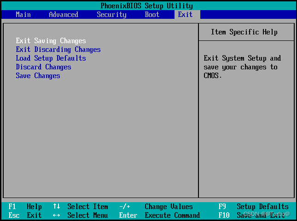The width and height of the screenshot is (297, 221).
Task: Click the left-right arrow Select Menu hint
Action: [80, 215]
